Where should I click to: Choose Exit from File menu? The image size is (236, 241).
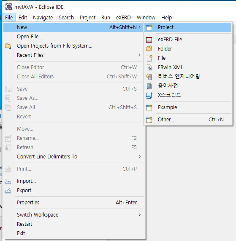[73, 233]
